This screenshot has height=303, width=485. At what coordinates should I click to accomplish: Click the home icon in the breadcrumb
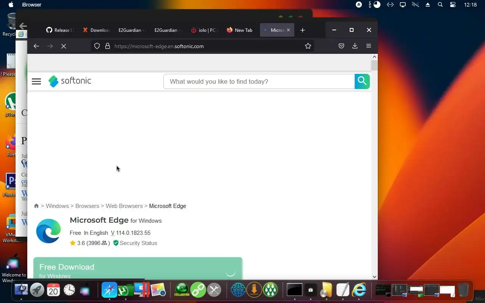[x=36, y=206]
